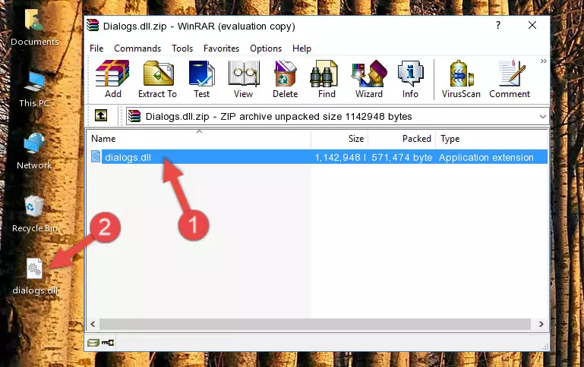Select the Recycle Bin desktop icon
Image resolution: width=584 pixels, height=367 pixels.
[x=34, y=214]
